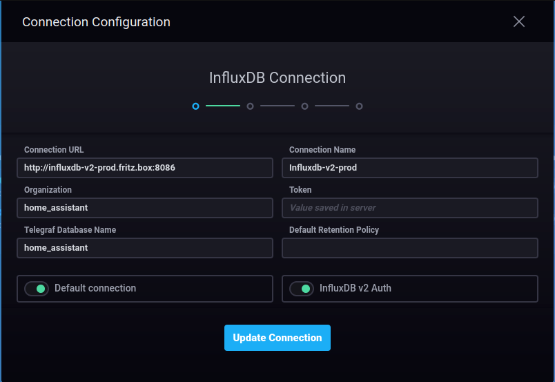Select the Telegraf Database Name field

(x=145, y=248)
